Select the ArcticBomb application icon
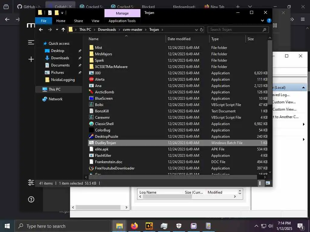The width and height of the screenshot is (310, 232). (91, 92)
